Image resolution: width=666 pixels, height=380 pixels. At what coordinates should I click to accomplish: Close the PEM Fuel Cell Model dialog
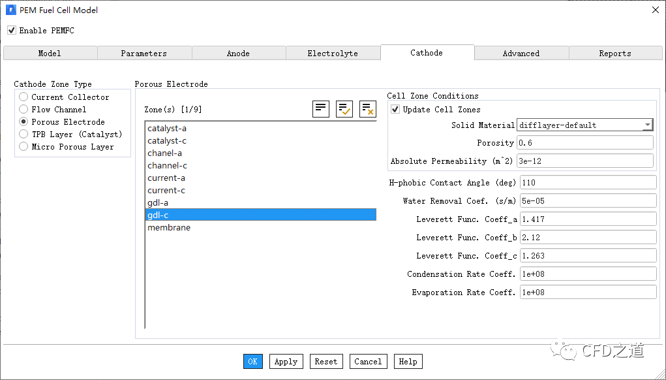coord(655,10)
